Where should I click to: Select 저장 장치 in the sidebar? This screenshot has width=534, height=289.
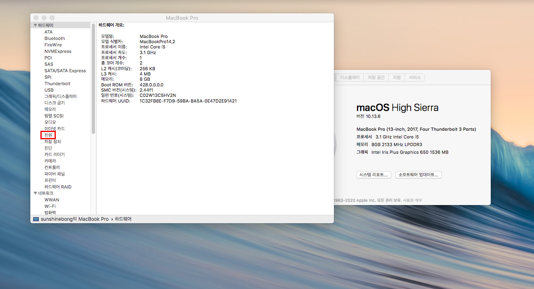click(53, 142)
